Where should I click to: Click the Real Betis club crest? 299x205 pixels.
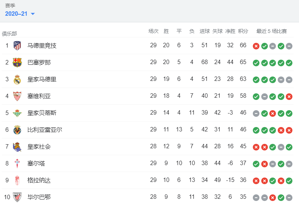(x=17, y=113)
